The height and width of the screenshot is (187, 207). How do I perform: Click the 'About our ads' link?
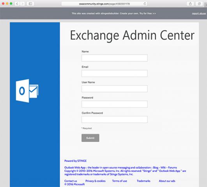[167, 181]
